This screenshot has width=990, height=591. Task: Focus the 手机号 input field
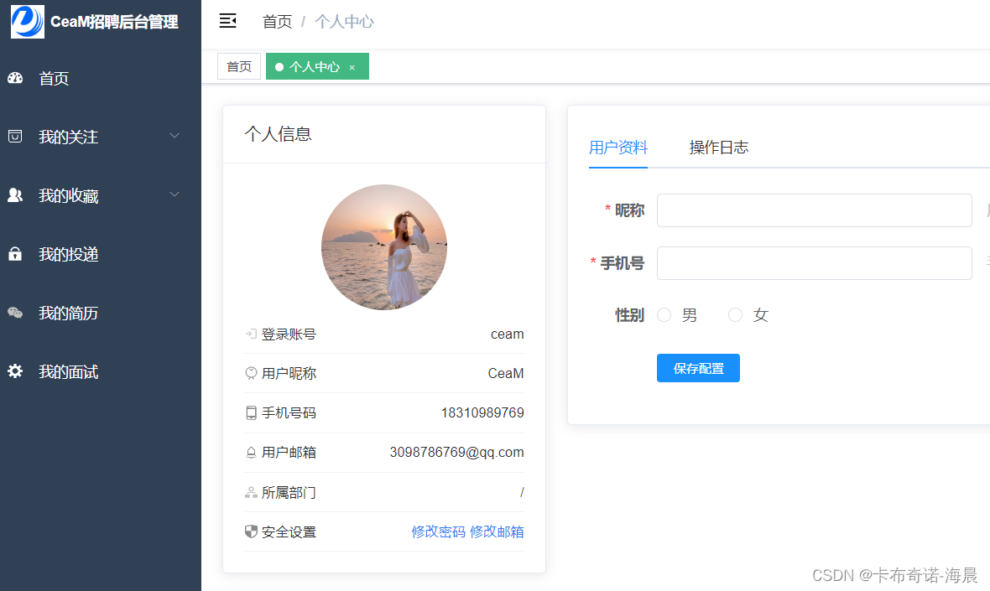(x=814, y=263)
